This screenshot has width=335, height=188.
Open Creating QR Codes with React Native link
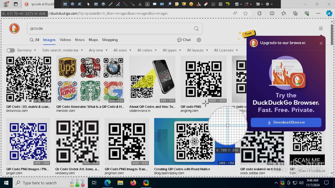coord(182,169)
